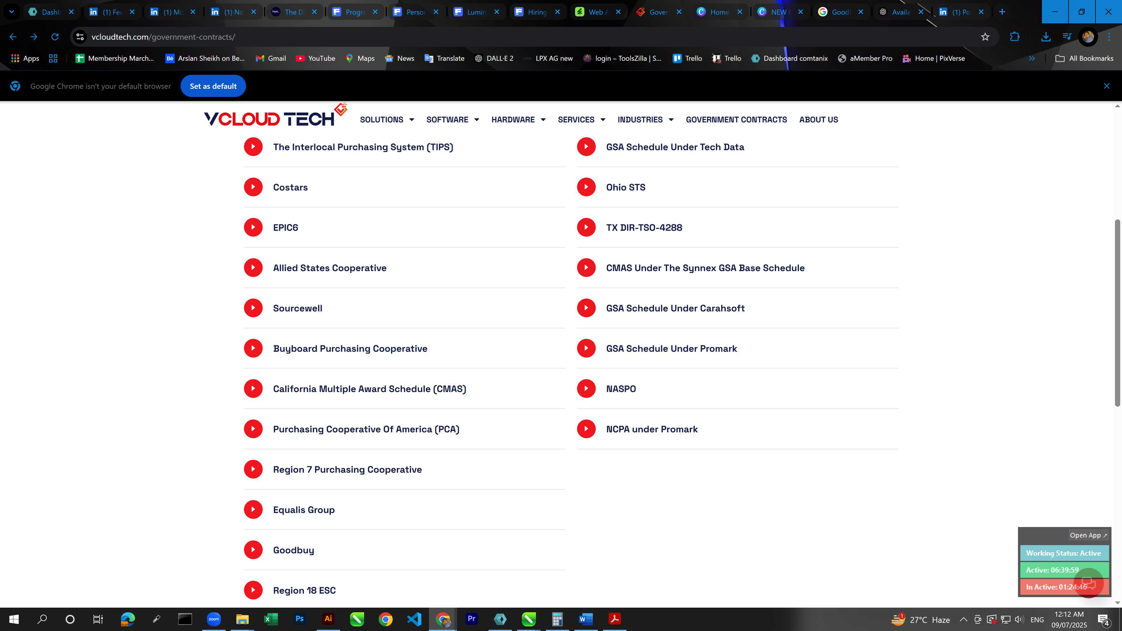Open a new browser tab
1122x631 pixels.
[x=1002, y=12]
